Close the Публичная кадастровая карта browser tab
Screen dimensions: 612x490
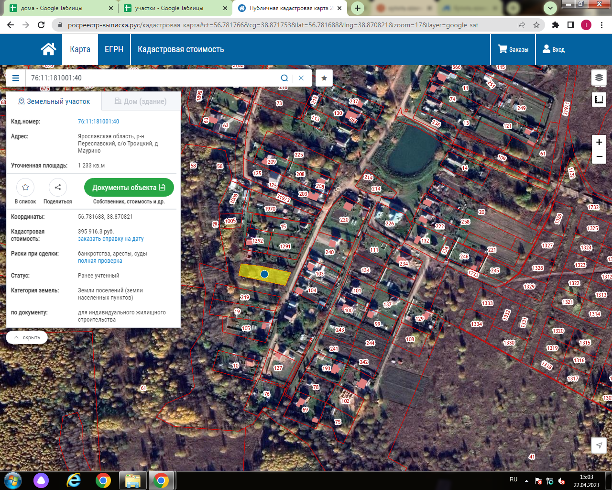[x=339, y=8]
